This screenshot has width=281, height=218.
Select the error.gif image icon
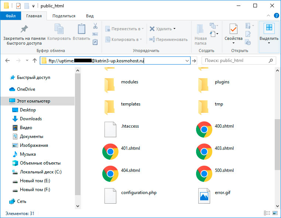point(204,196)
